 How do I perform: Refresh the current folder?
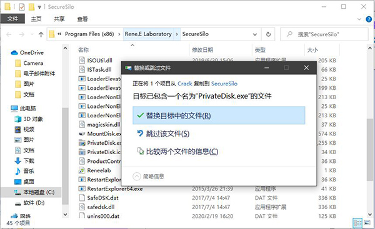click(x=268, y=34)
